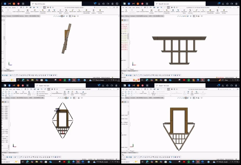
Task: Open the Motion Study 1 tab top-right
Action: [132, 71]
